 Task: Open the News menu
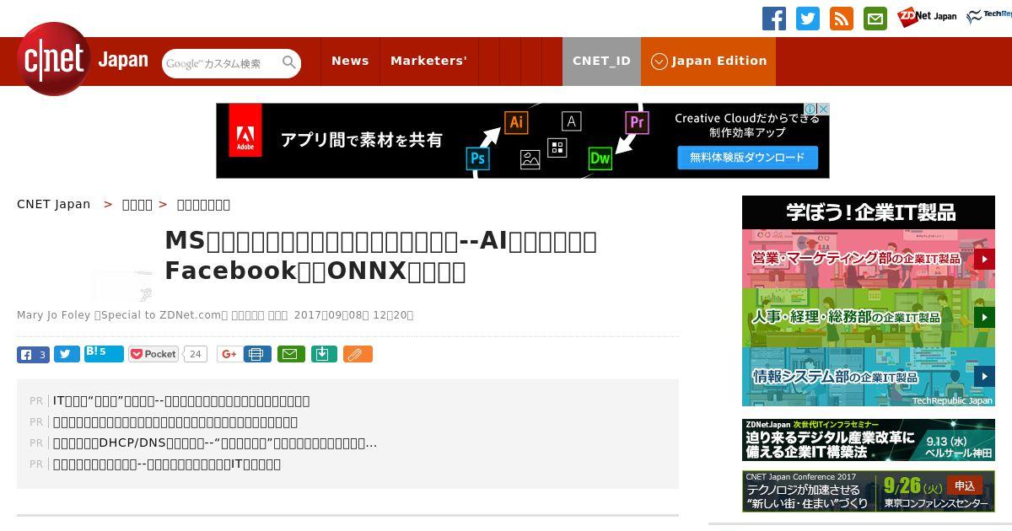point(350,61)
